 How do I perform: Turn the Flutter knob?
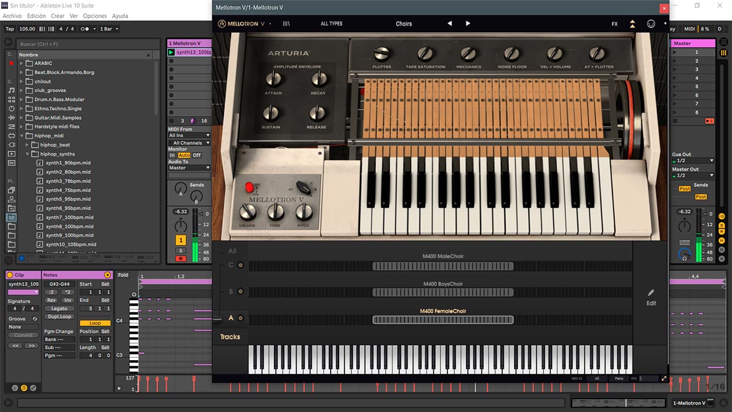tap(381, 54)
